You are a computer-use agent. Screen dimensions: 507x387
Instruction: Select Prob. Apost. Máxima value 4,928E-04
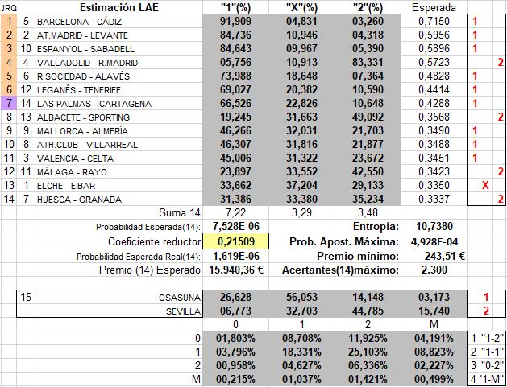(x=434, y=241)
